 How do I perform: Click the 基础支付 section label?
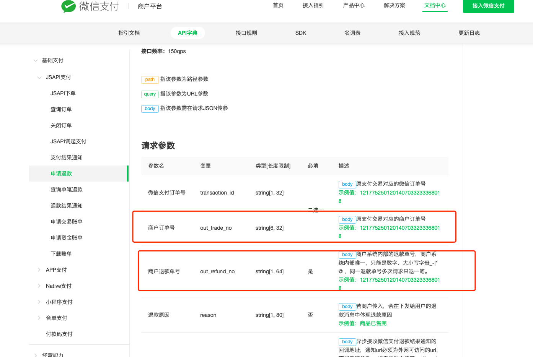[x=53, y=60]
